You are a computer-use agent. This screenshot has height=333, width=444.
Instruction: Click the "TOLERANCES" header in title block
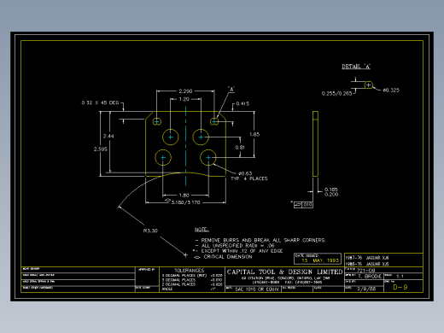[x=190, y=271]
